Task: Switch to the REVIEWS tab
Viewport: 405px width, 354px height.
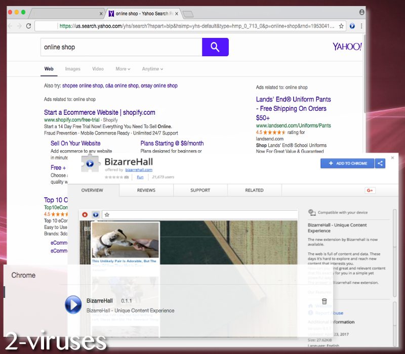Action: click(146, 190)
